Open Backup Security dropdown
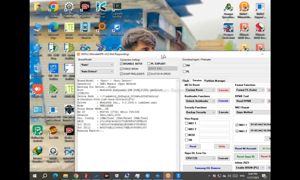This screenshot has width=300, height=180. pyautogui.click(x=200, y=112)
